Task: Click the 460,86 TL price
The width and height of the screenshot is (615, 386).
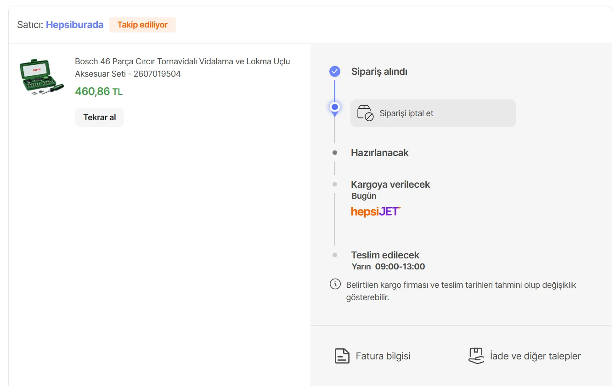Action: coord(99,91)
